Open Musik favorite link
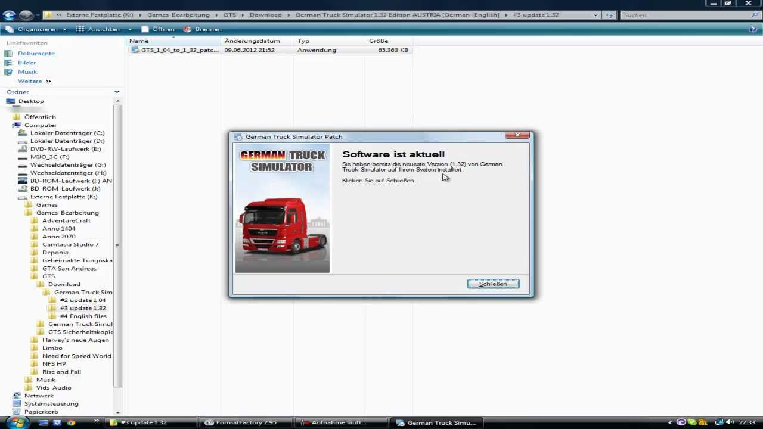The image size is (763, 429). [27, 72]
